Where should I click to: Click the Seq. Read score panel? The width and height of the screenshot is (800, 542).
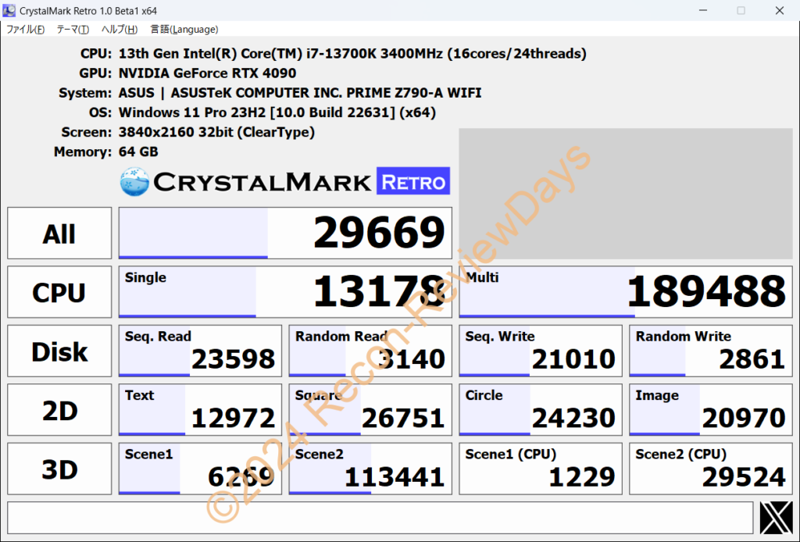coord(199,351)
